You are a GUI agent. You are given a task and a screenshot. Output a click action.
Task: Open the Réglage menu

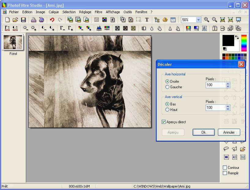[85, 12]
